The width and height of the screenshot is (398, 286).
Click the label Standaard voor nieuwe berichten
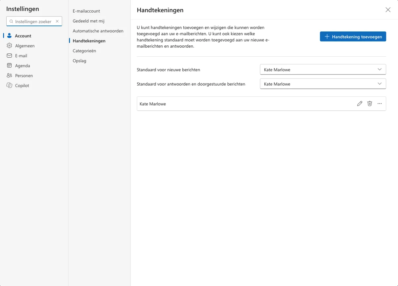coord(168,70)
